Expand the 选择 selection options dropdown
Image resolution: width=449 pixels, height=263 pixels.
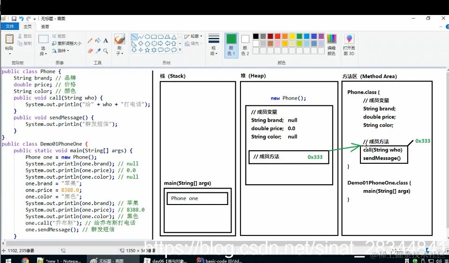pos(43,51)
